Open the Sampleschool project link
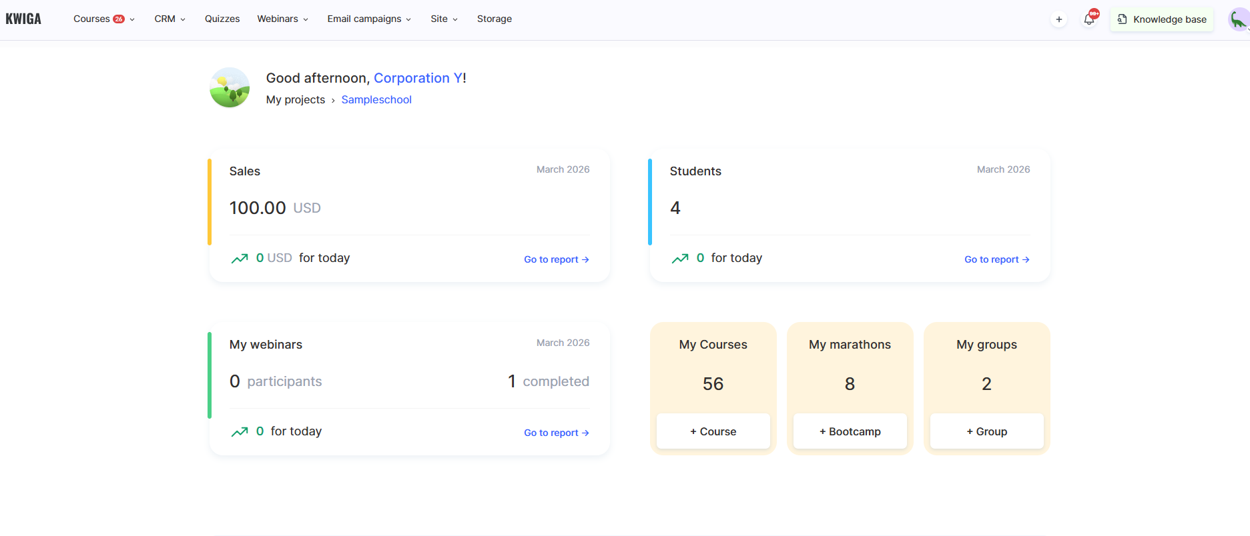Viewport: 1250px width, 536px height. point(376,99)
